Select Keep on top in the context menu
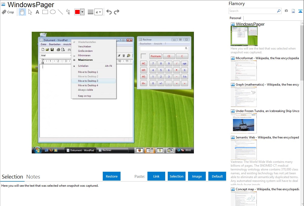Image resolution: width=304 pixels, height=206 pixels. pyautogui.click(x=94, y=96)
